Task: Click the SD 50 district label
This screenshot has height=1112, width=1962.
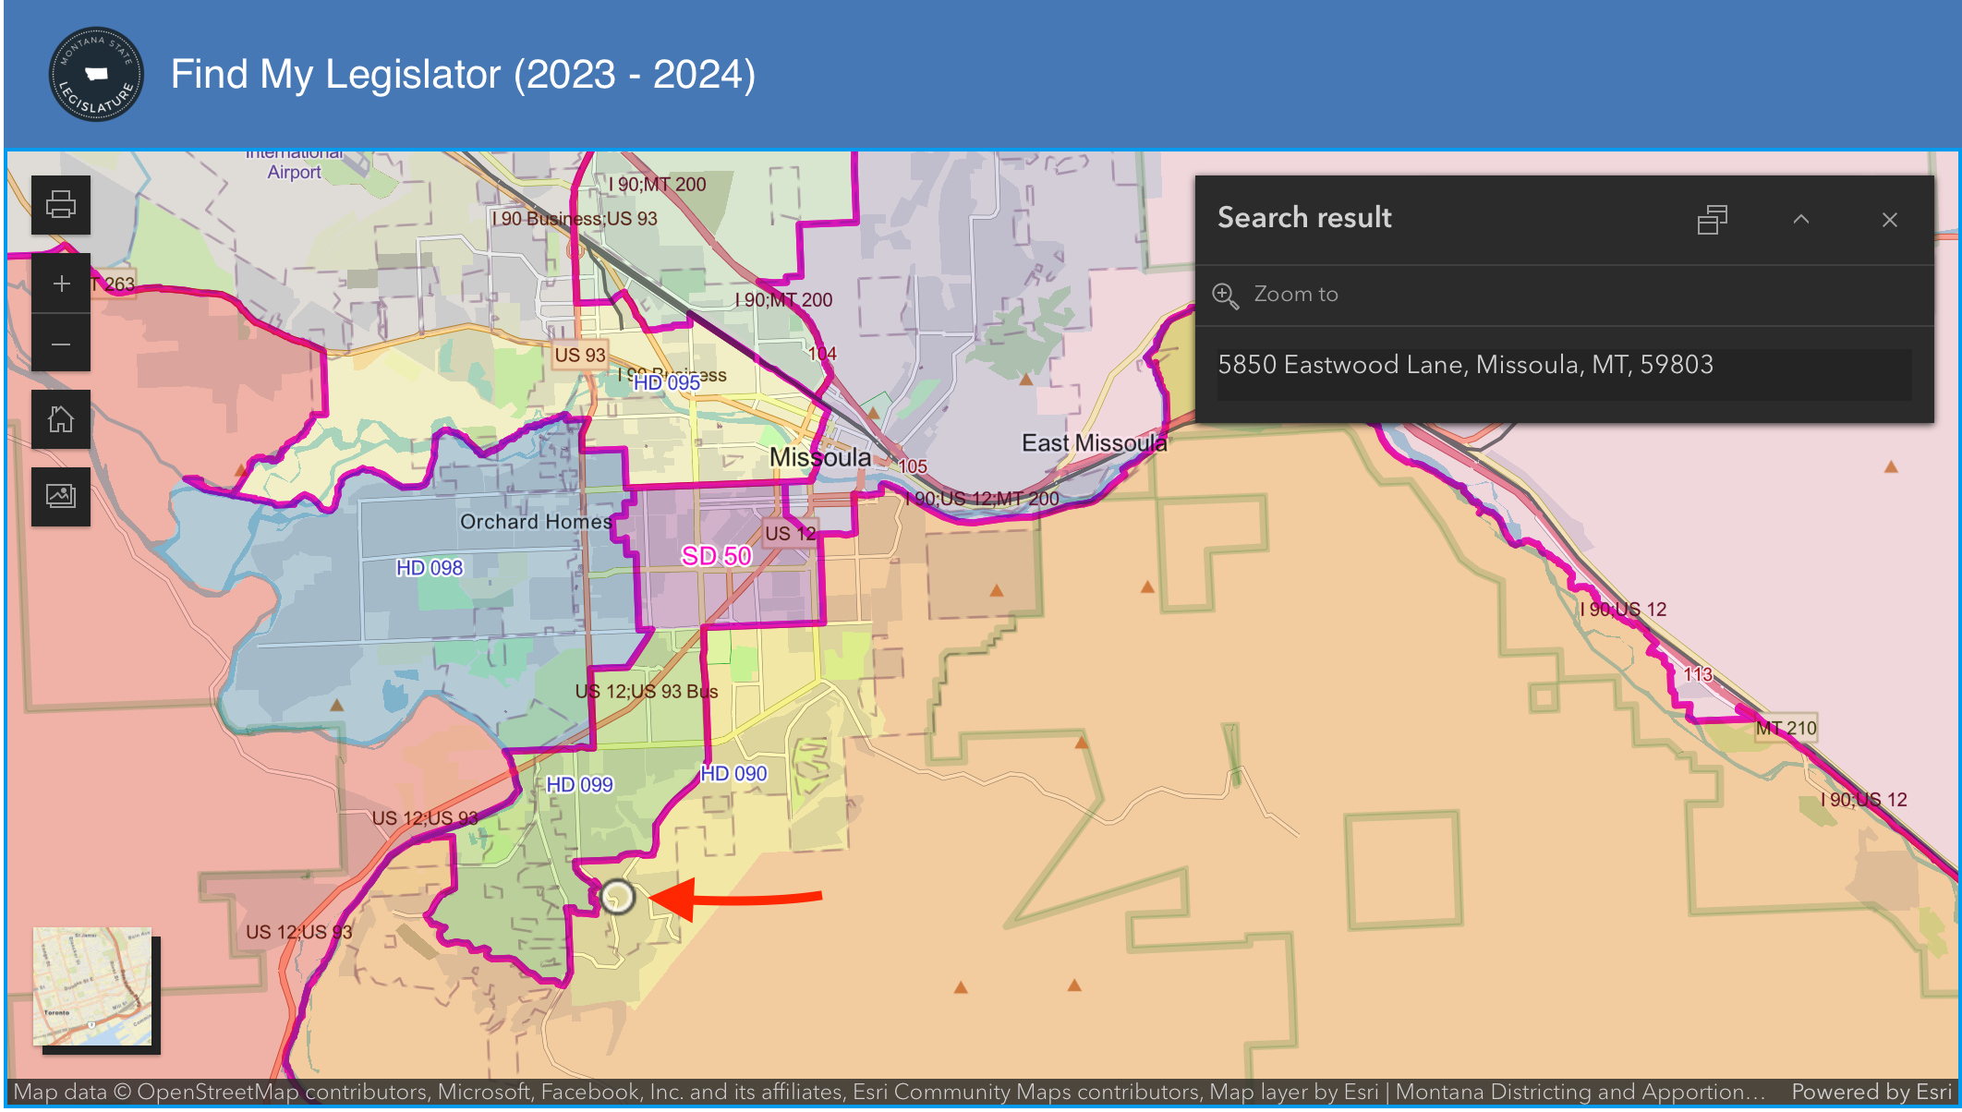Action: click(716, 556)
